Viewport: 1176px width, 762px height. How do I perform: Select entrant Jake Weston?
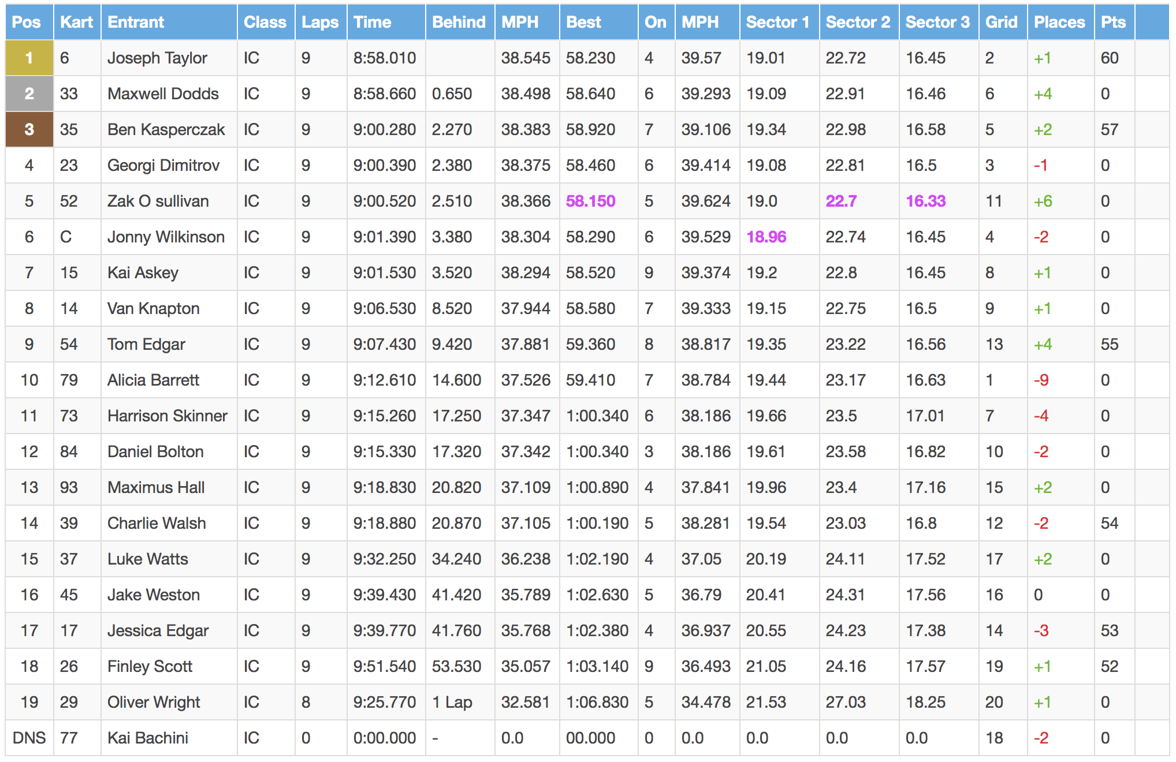154,595
